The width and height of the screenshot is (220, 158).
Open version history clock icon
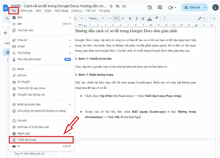(x=150, y=8)
